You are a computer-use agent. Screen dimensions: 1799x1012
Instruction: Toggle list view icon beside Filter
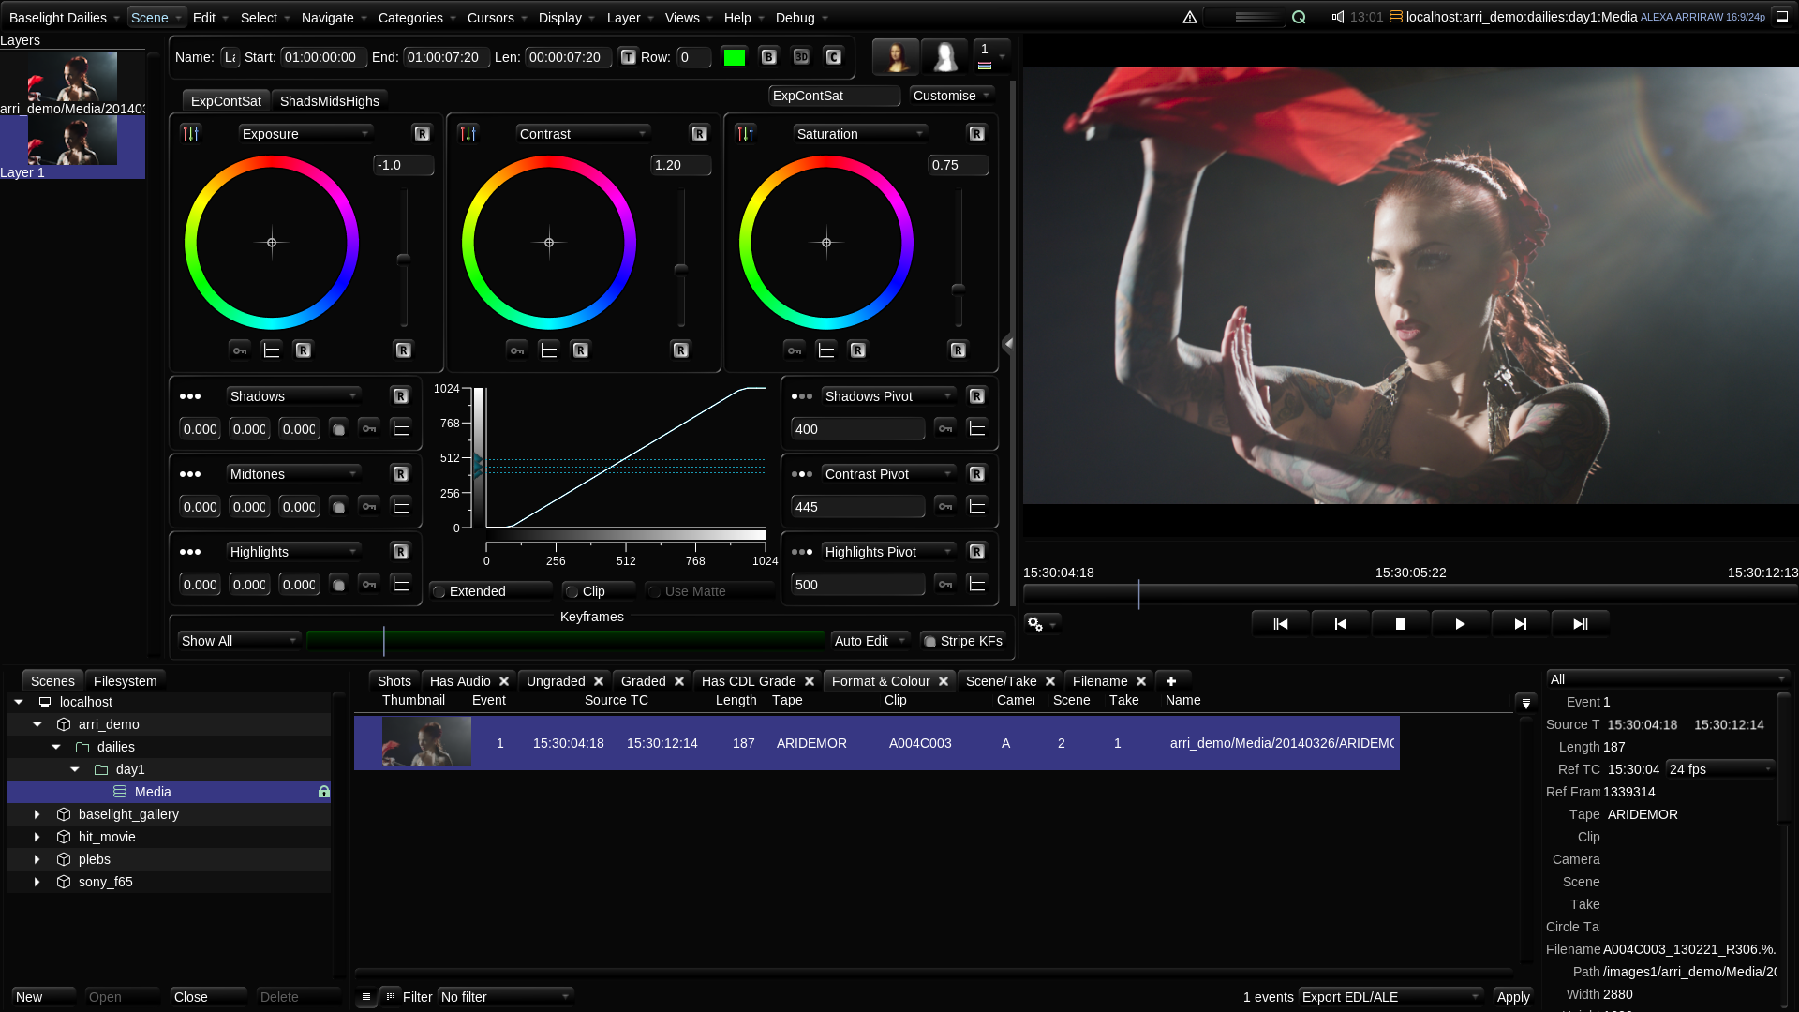(366, 997)
